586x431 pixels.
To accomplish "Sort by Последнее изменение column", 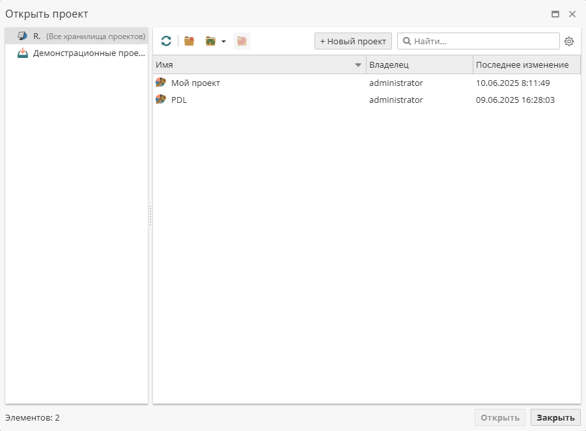I will [527, 64].
